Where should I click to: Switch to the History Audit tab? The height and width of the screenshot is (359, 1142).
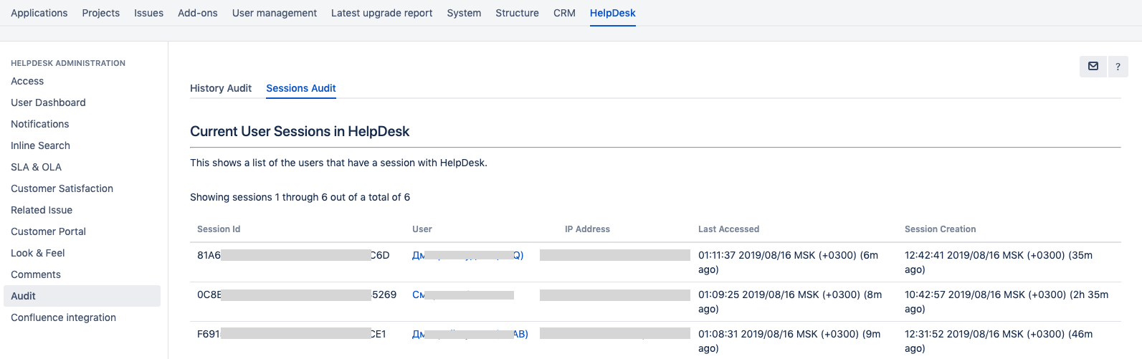pyautogui.click(x=221, y=88)
